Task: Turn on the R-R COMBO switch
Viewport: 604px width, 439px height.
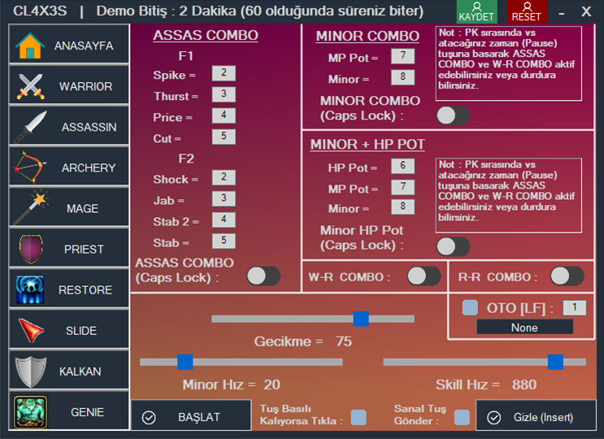Action: click(567, 276)
